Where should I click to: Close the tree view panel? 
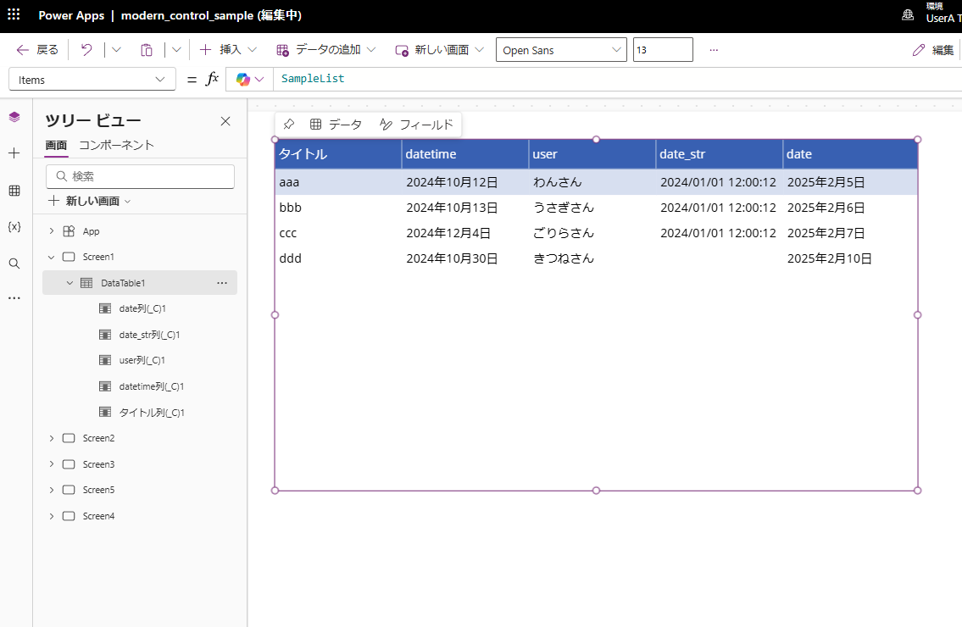225,121
